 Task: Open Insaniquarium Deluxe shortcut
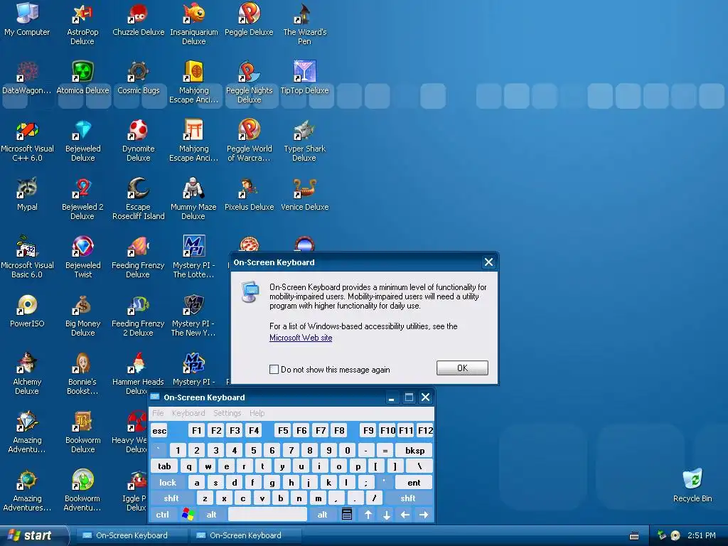coord(194,24)
